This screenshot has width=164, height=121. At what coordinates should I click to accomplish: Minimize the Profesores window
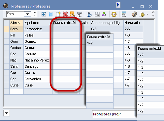[133, 7]
